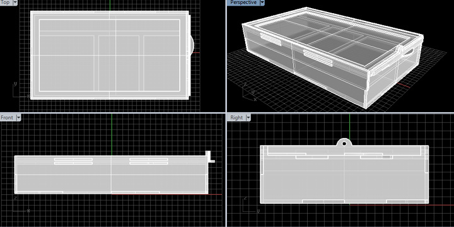Screen dimensions: 454x227
Task: Select the Top viewport title label
Action: pos(6,3)
